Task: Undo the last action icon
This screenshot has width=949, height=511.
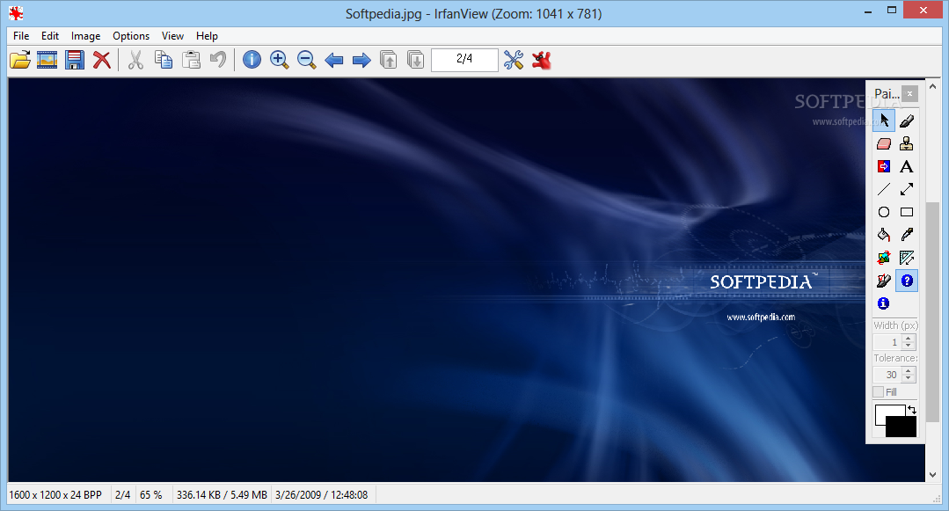Action: (218, 60)
